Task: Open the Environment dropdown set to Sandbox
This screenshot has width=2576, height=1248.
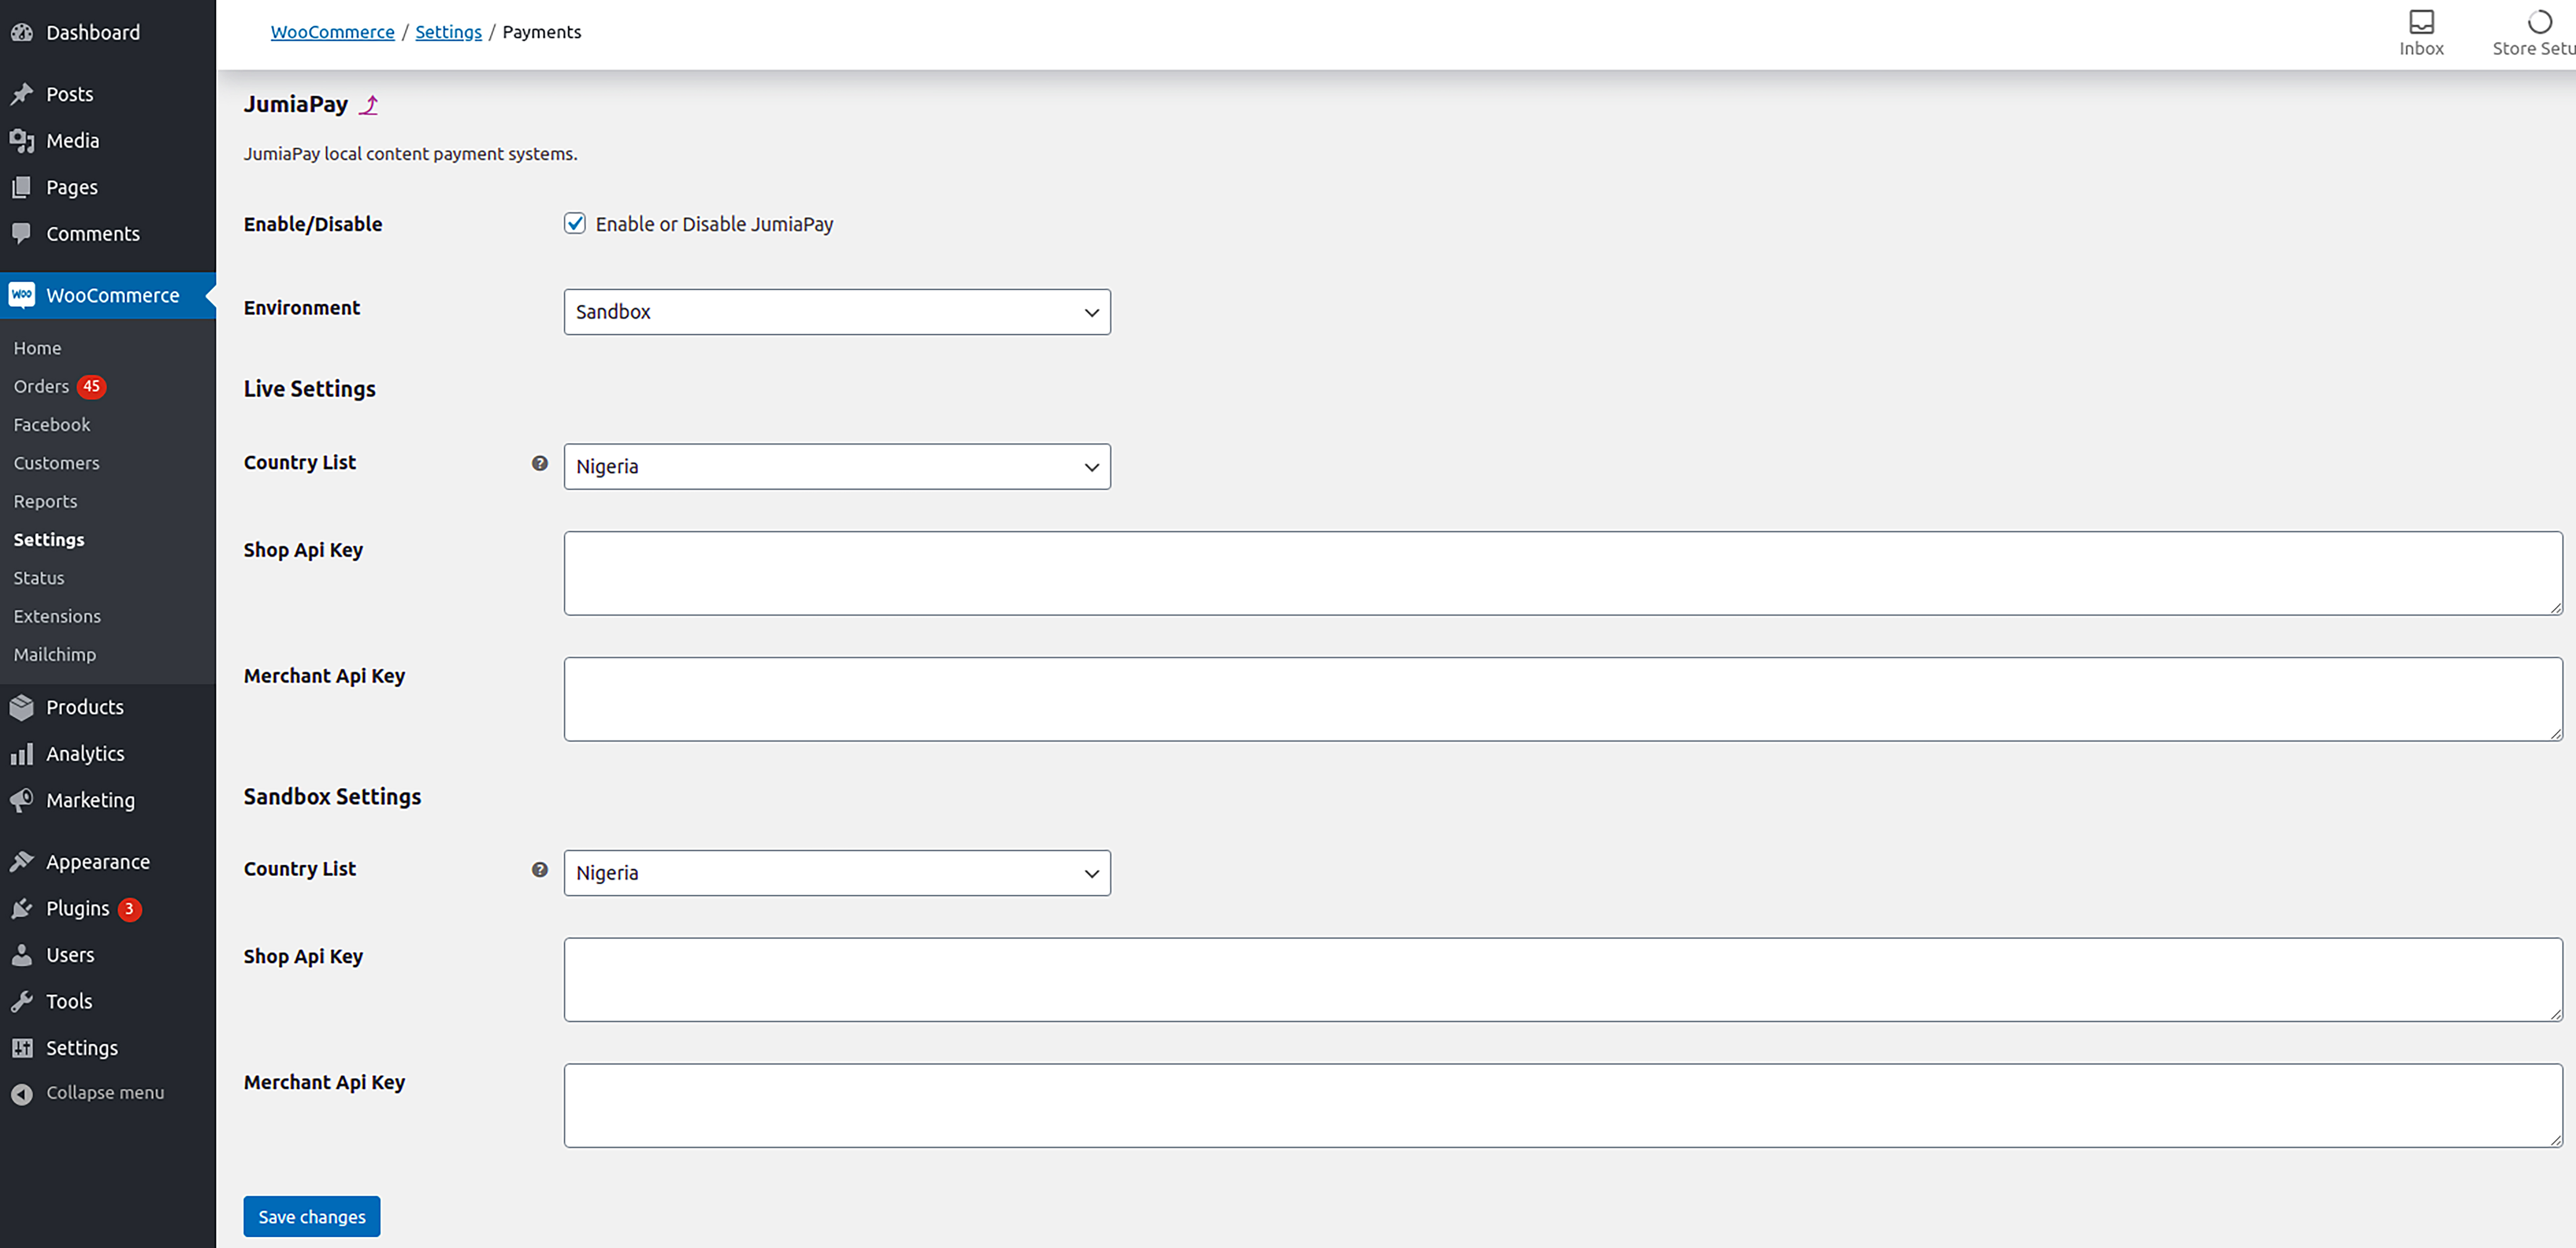Action: click(x=837, y=312)
